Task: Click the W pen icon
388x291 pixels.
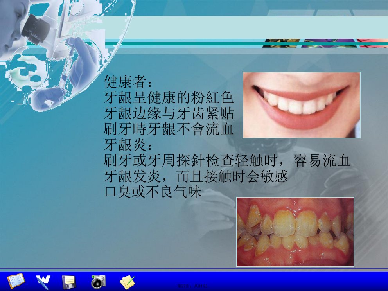Action: click(43, 282)
